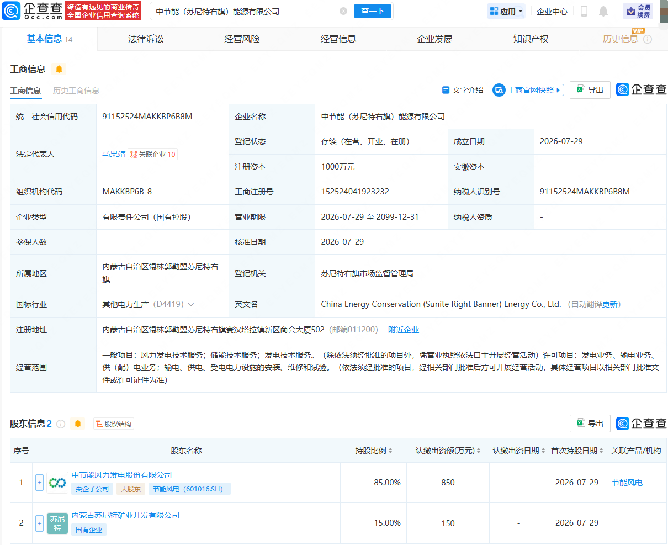Viewport: 668px width, 545px height.
Task: Open notifications bell in top header
Action: click(x=603, y=11)
